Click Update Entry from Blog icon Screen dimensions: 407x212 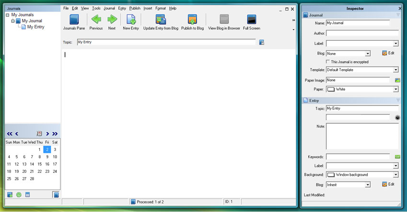(x=161, y=20)
